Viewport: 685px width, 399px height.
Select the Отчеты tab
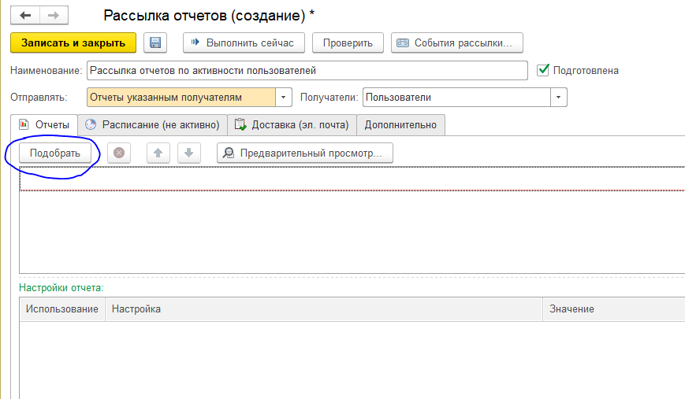tap(44, 124)
